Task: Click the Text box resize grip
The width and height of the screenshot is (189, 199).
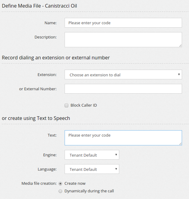Action: click(180, 144)
